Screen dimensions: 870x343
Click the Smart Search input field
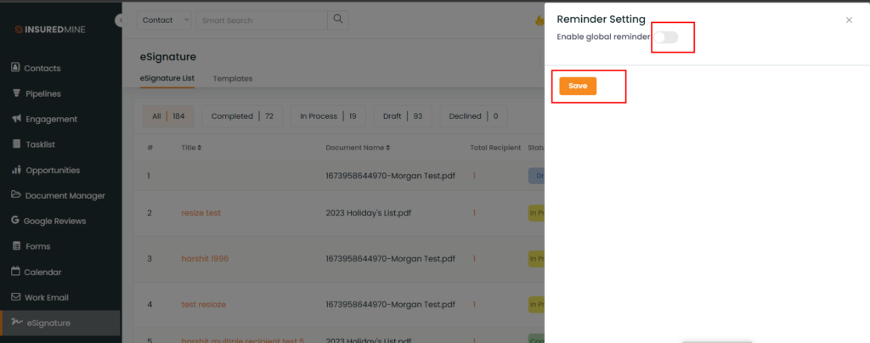coord(262,20)
